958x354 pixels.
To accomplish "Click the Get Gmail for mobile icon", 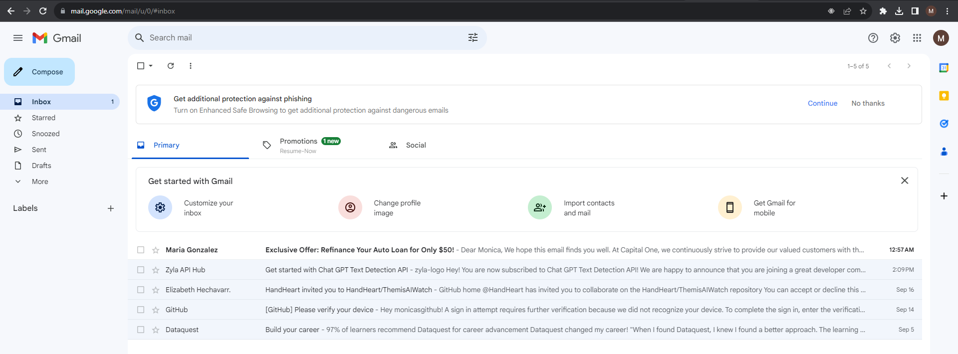I will click(x=730, y=207).
